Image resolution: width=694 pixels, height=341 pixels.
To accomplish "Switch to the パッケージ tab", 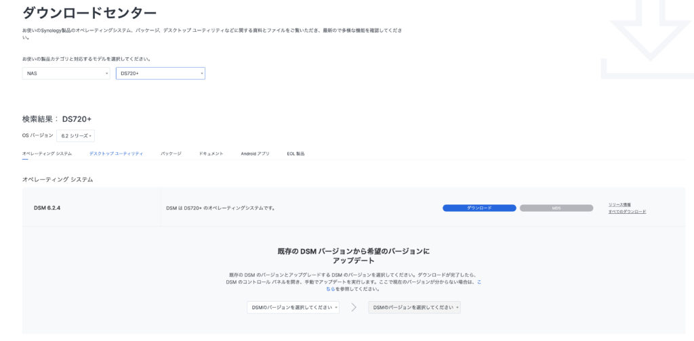I will click(171, 154).
